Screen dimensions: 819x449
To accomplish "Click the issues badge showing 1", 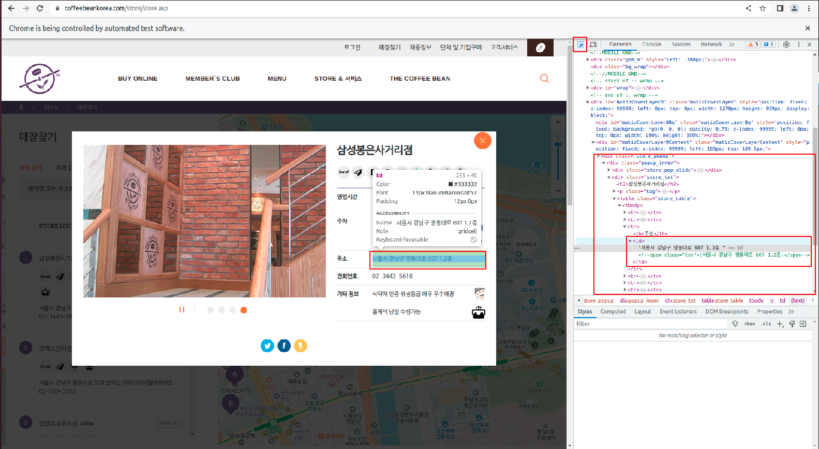I will tap(768, 44).
